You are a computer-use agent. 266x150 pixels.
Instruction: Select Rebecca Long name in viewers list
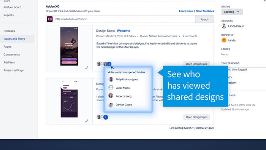coord(123,96)
